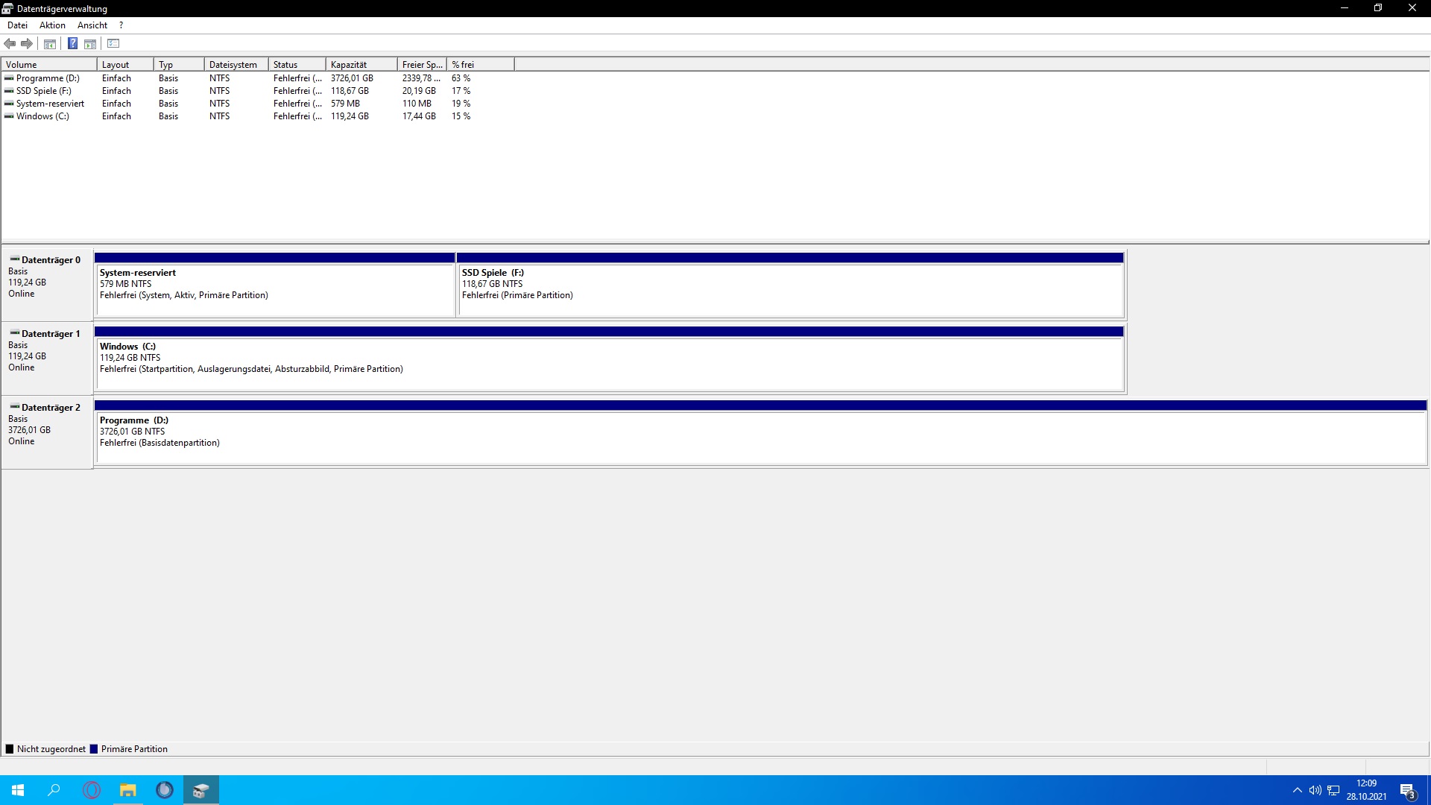
Task: Click the Back arrow toolbar icon
Action: click(x=10, y=44)
